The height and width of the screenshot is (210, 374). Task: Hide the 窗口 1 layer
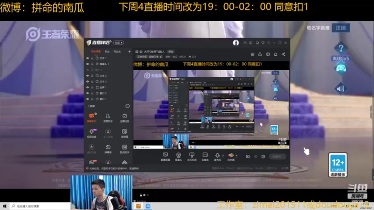[87, 99]
